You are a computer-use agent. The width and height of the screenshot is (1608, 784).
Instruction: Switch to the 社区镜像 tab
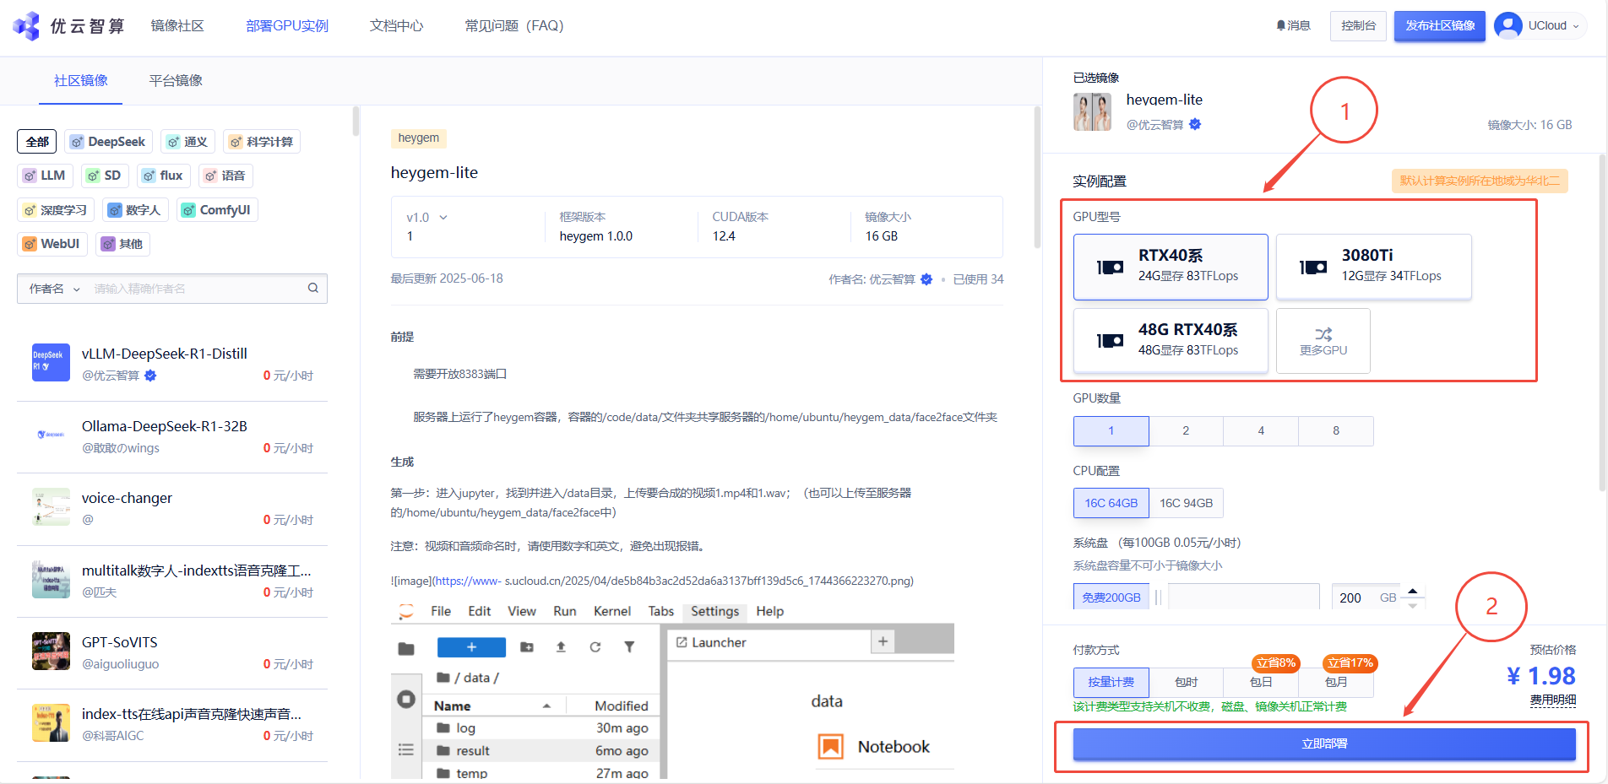(81, 81)
